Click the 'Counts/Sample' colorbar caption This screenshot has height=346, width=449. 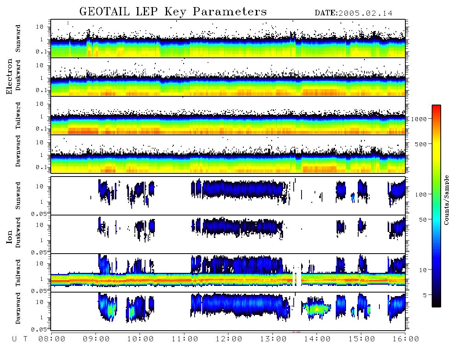click(446, 200)
